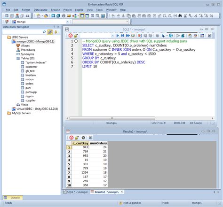
Task: Open the Tools menu
Action: [x=99, y=10]
